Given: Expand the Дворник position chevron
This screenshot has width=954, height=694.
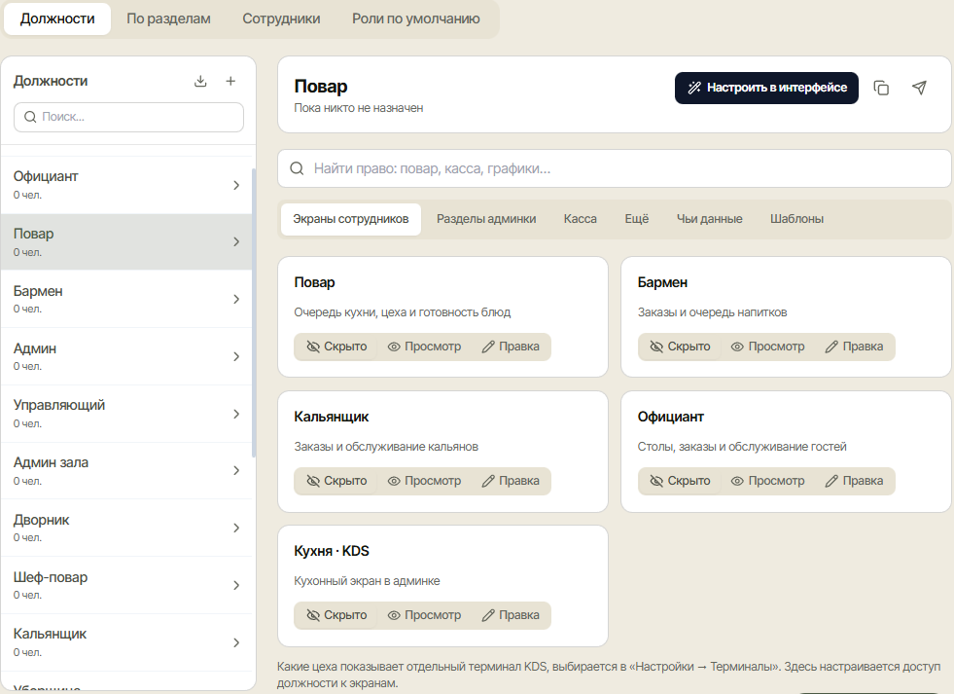Looking at the screenshot, I should click(x=236, y=528).
